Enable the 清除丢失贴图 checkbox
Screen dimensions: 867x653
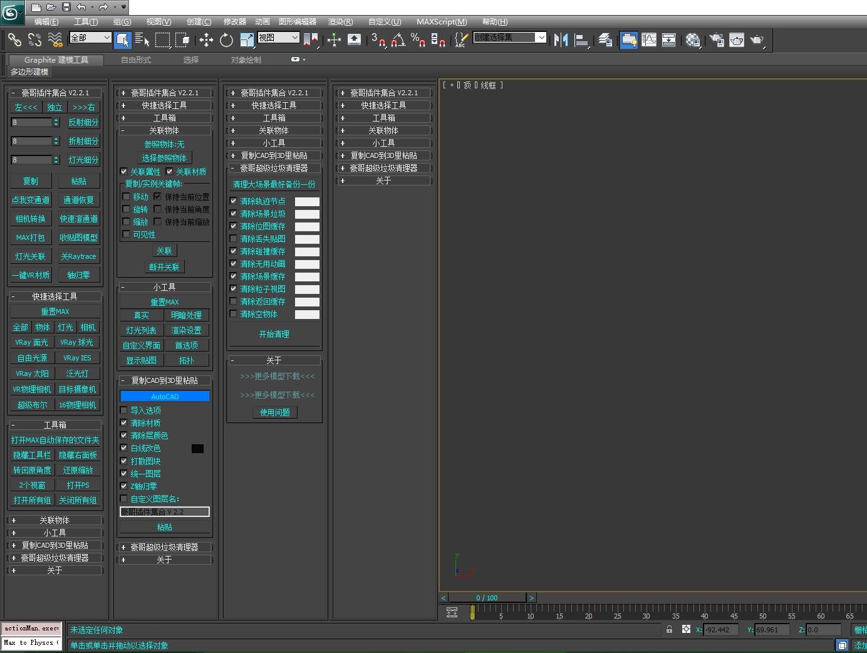[234, 238]
